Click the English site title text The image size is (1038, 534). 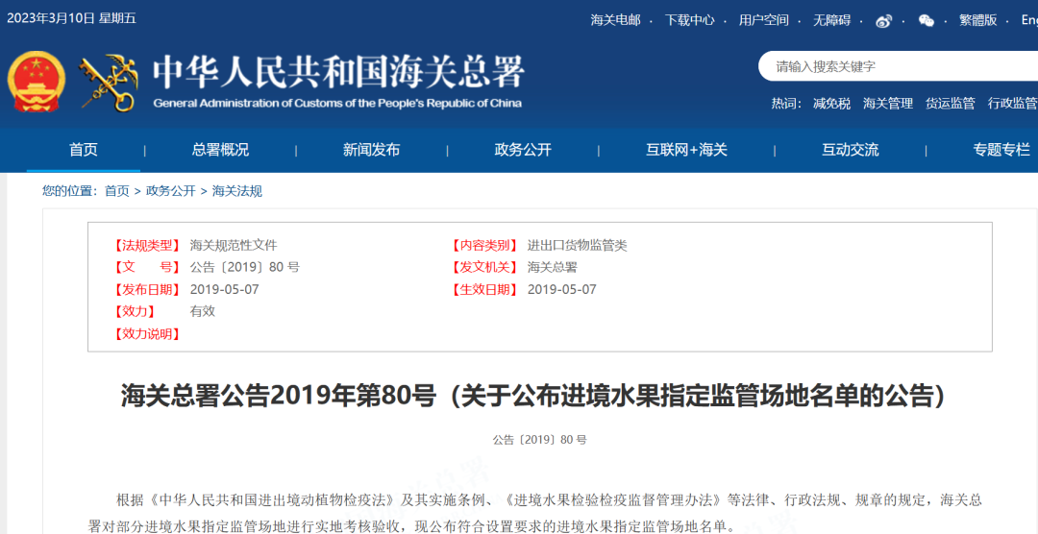click(337, 103)
